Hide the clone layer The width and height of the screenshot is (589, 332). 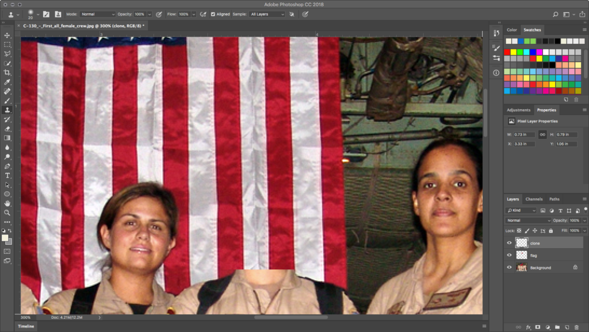pos(509,243)
